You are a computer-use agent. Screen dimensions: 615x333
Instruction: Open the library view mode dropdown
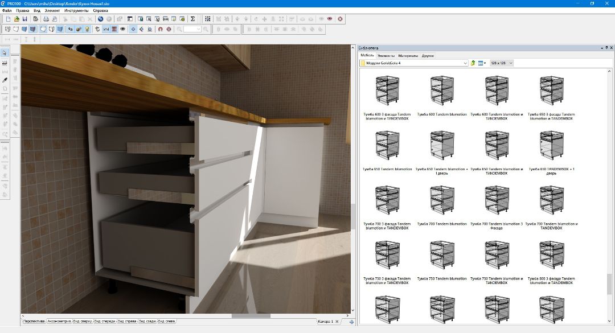[482, 63]
